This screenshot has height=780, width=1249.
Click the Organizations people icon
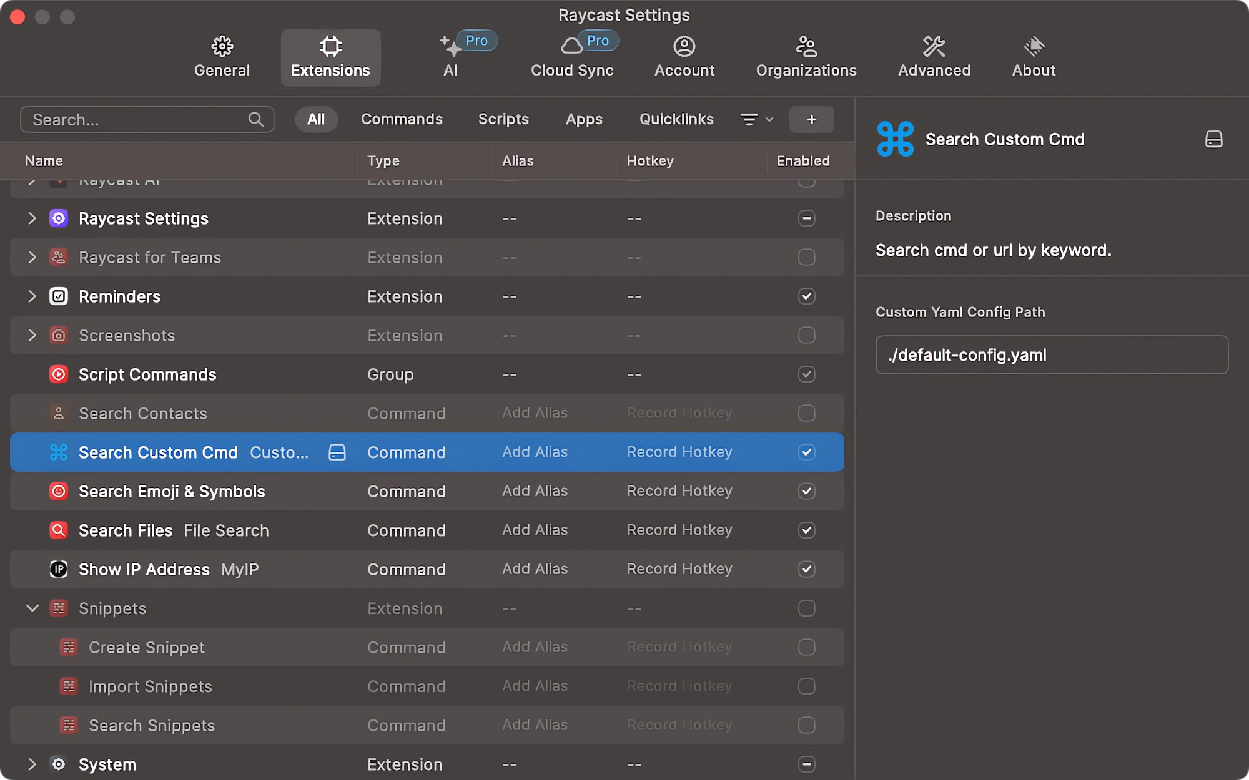pyautogui.click(x=806, y=46)
